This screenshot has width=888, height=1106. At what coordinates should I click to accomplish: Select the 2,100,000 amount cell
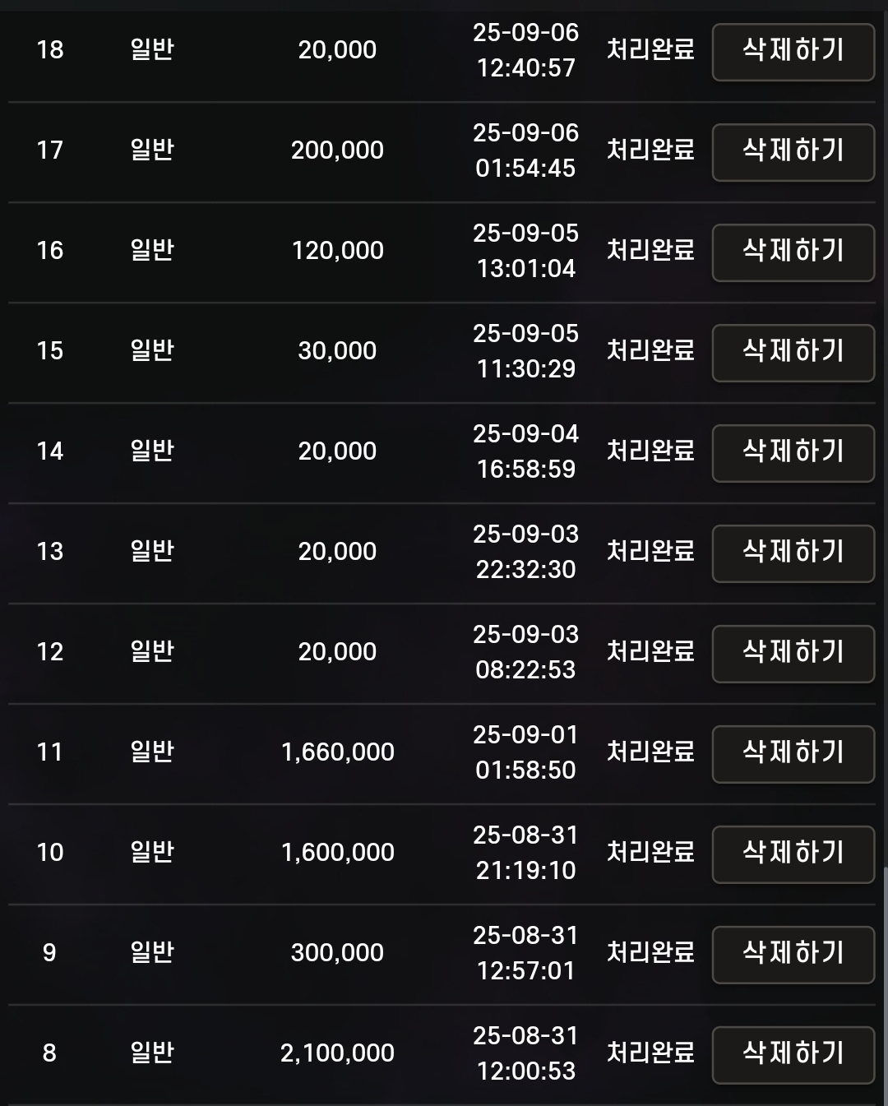tap(337, 1053)
